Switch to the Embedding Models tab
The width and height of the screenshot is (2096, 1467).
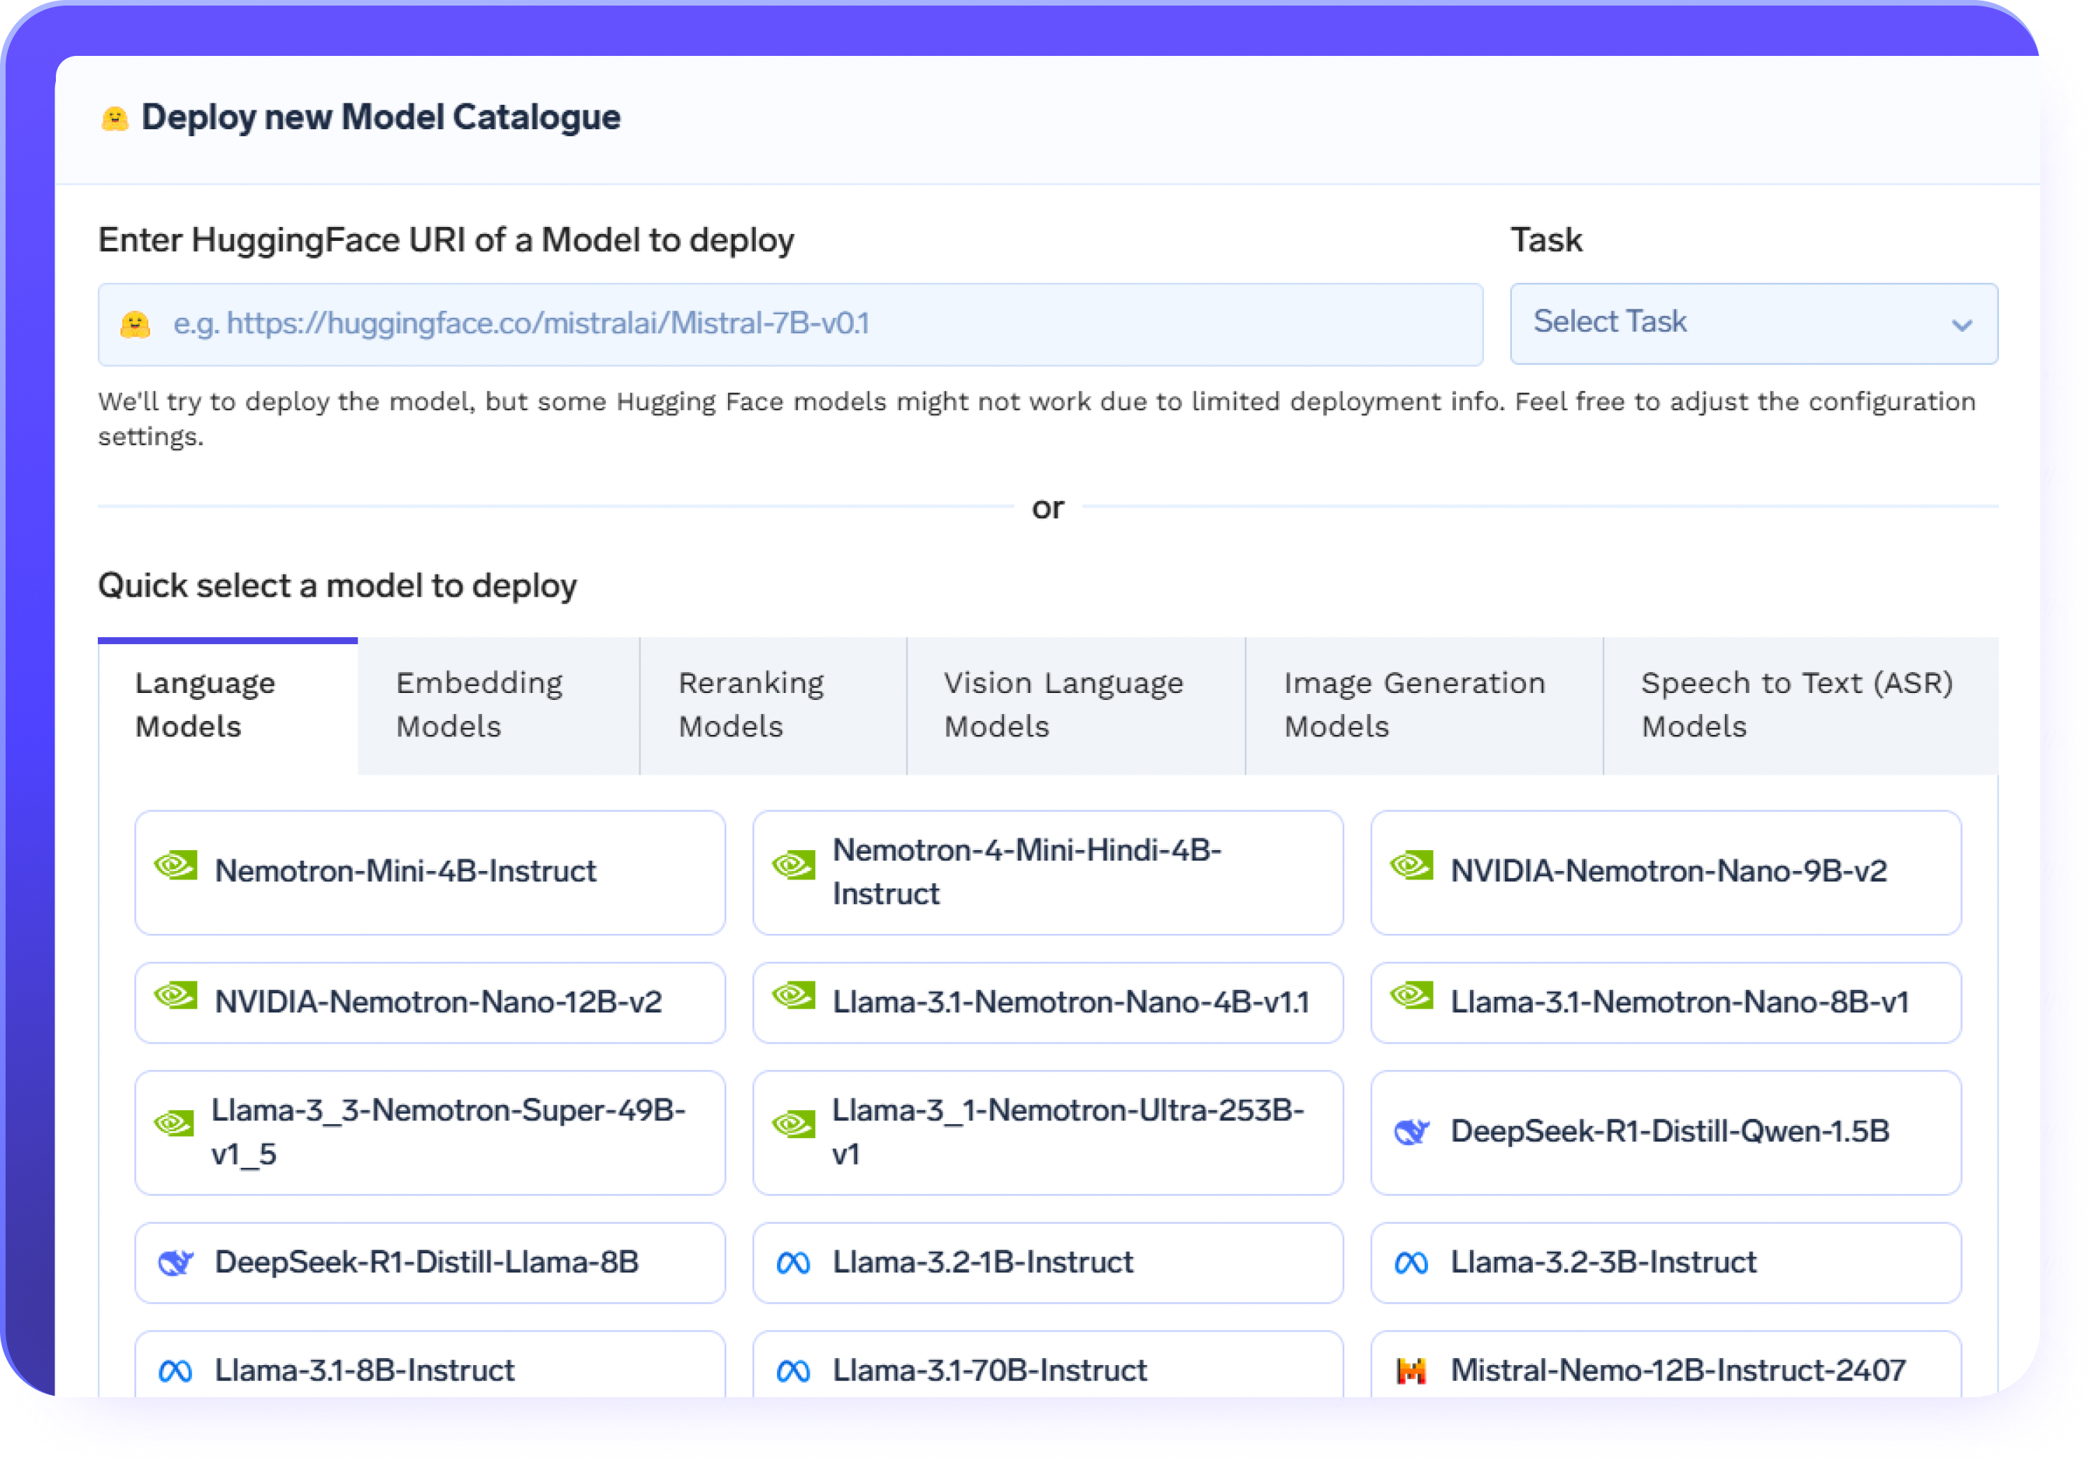coord(497,704)
